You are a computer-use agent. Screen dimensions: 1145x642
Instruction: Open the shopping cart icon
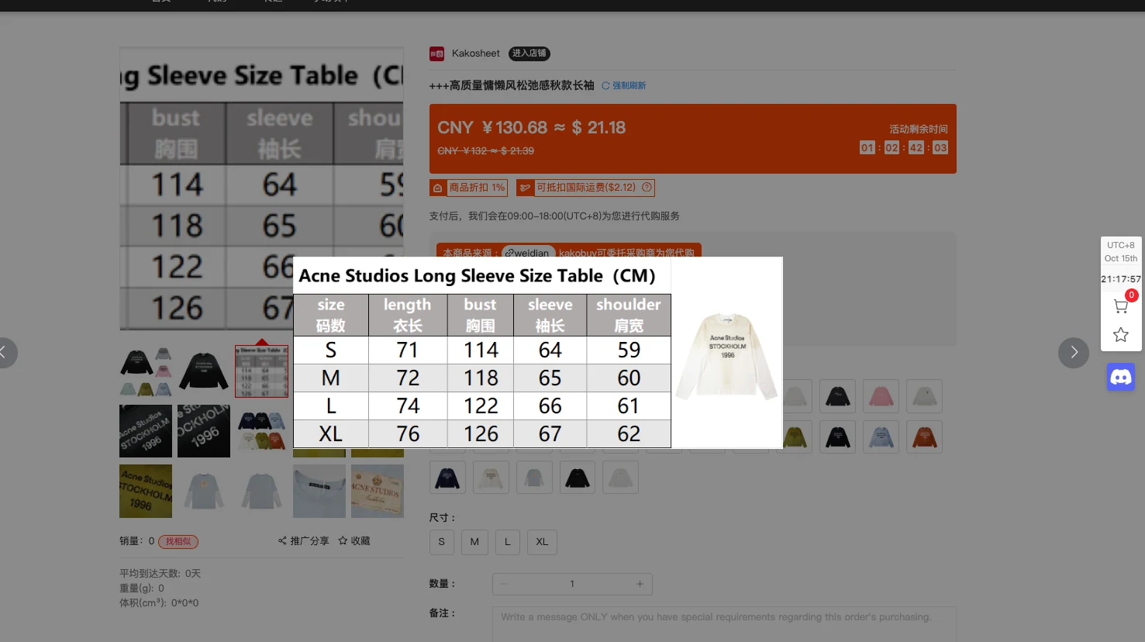pos(1120,306)
